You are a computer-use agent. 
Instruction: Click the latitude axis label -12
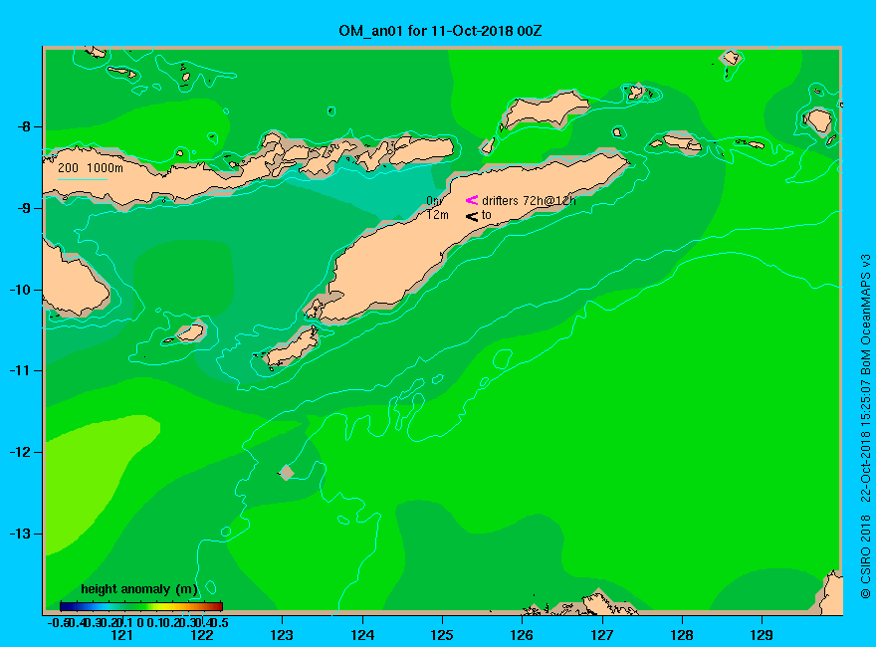click(20, 452)
